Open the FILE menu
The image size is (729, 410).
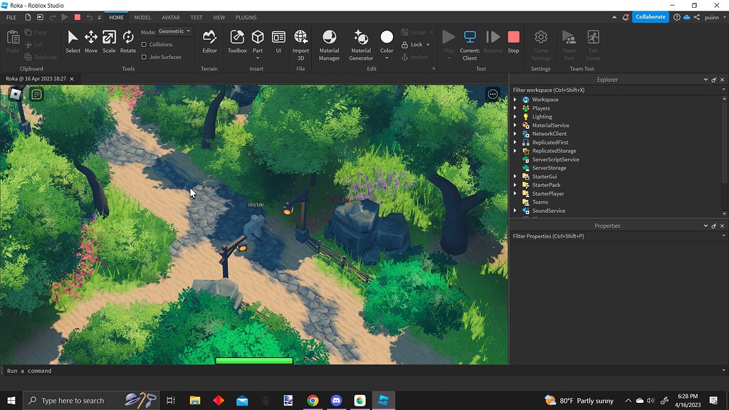click(11, 17)
